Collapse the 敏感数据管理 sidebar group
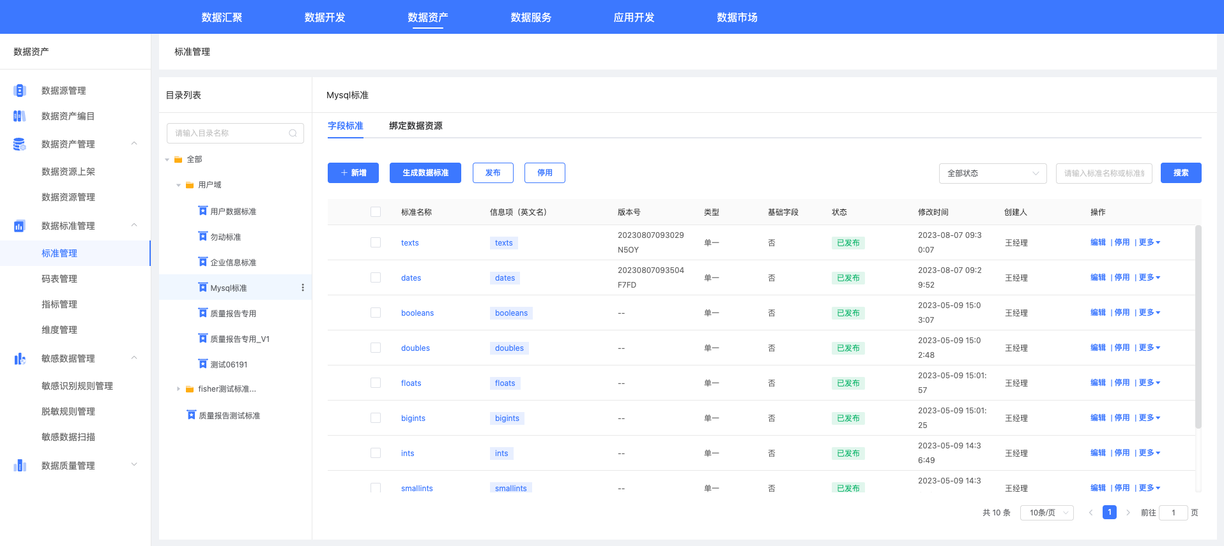The height and width of the screenshot is (546, 1224). 134,358
